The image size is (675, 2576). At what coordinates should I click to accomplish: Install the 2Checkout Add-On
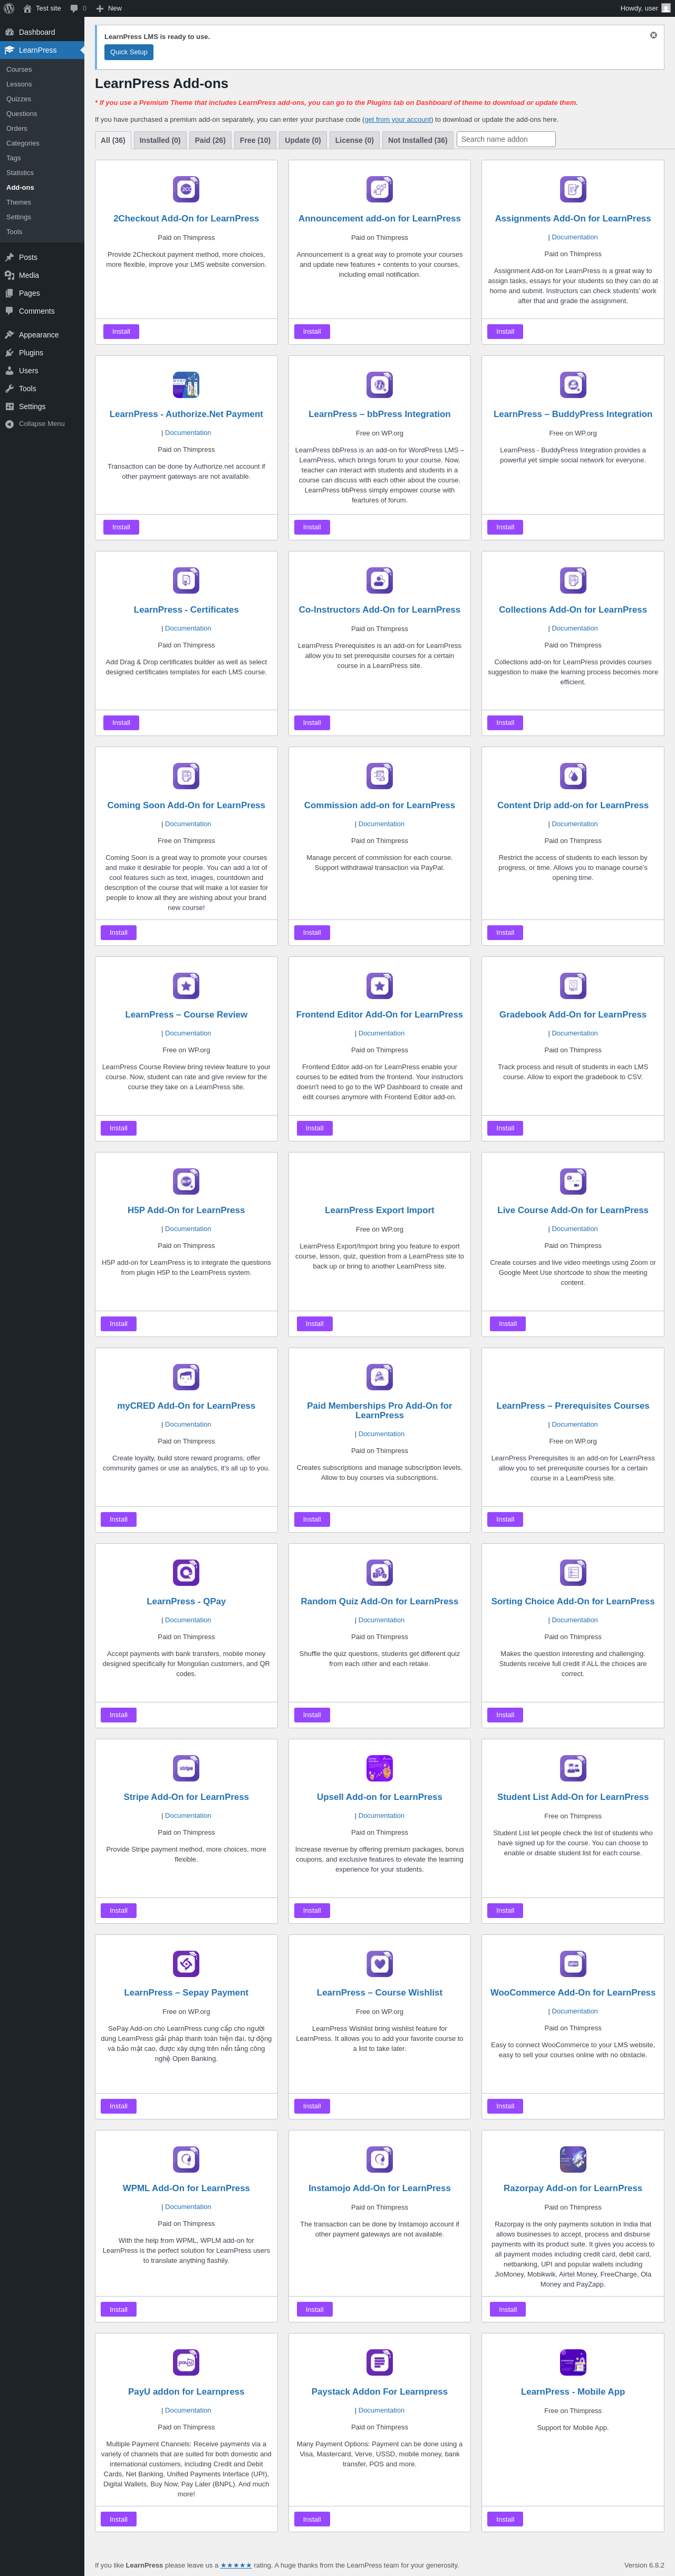tap(121, 331)
